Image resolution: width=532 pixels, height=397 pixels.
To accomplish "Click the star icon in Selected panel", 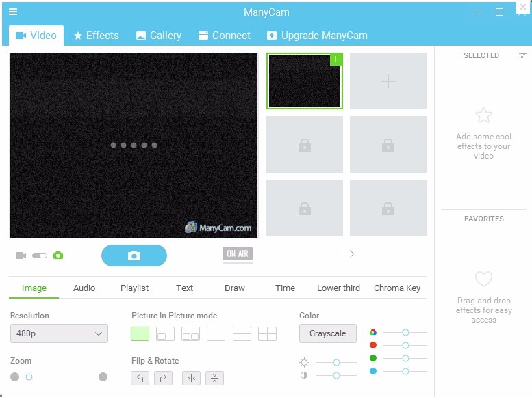I will pyautogui.click(x=483, y=115).
